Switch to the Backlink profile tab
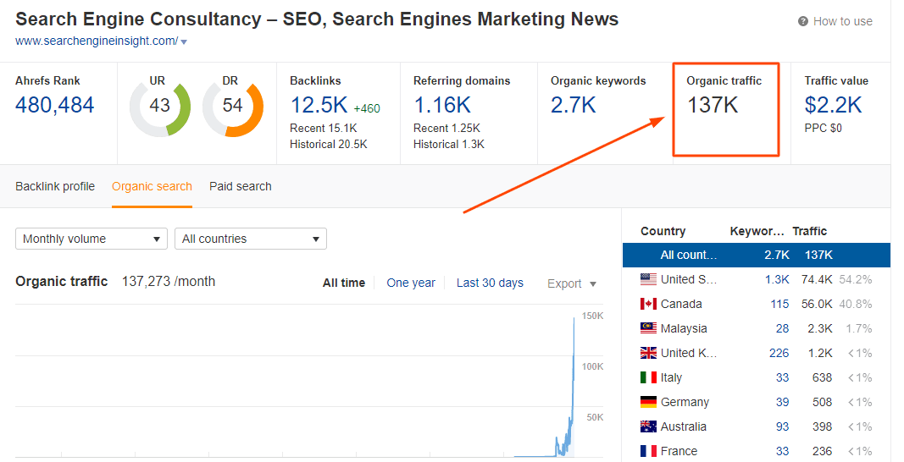This screenshot has height=462, width=904. (x=55, y=186)
